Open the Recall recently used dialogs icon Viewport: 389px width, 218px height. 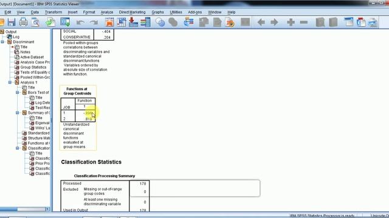65,22
